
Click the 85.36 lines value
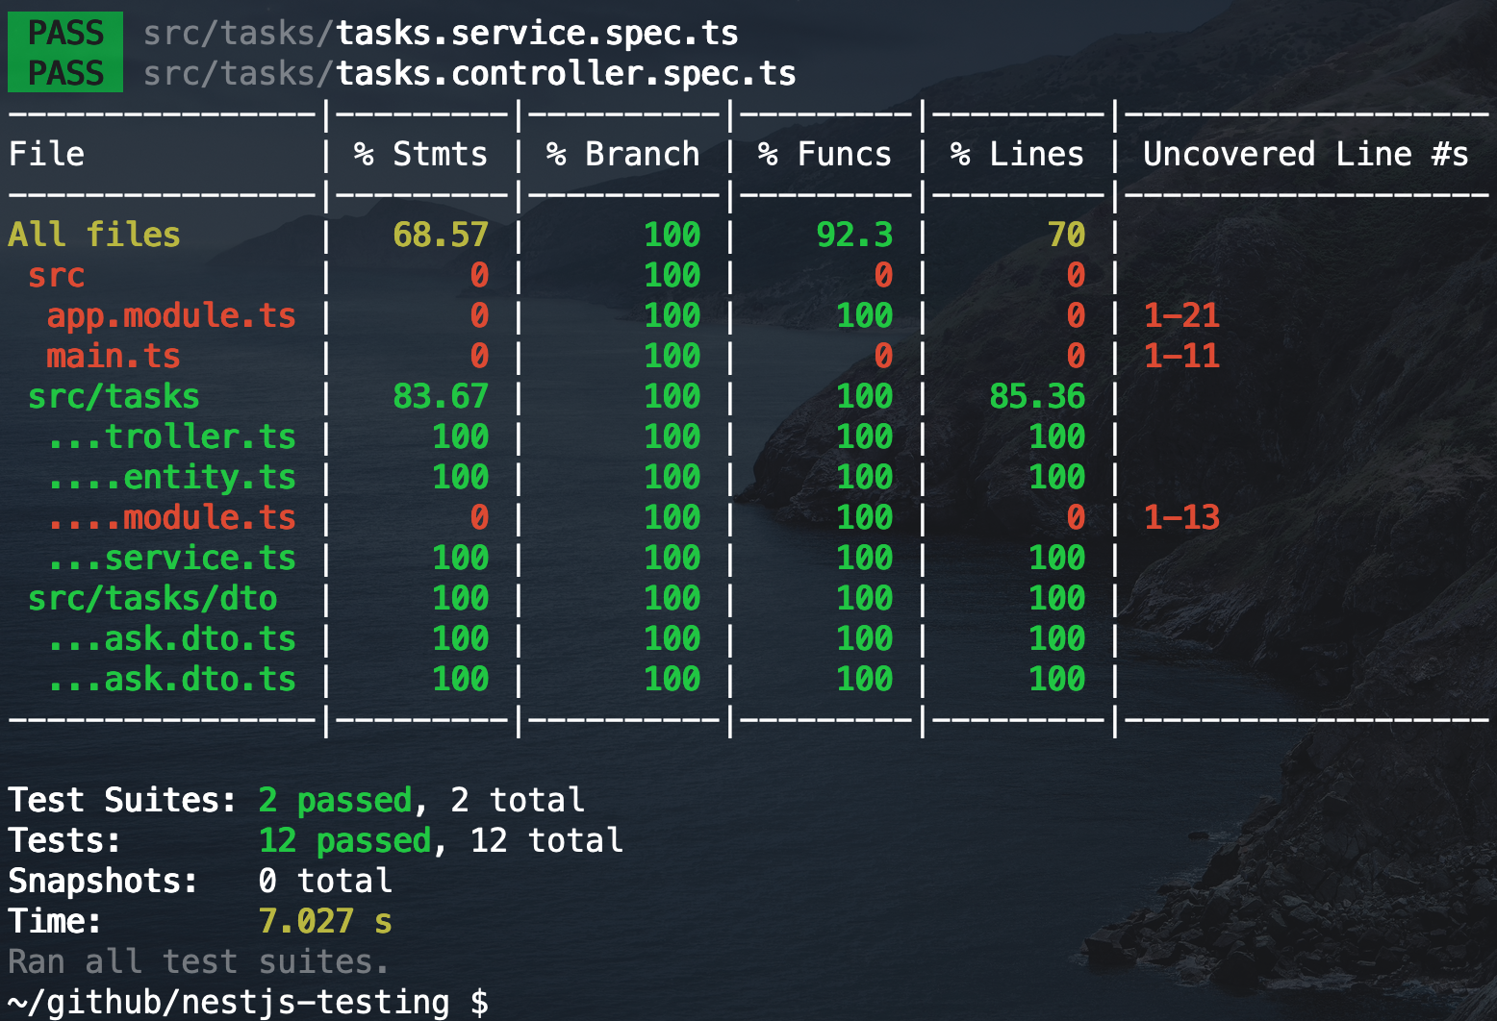point(1037,396)
